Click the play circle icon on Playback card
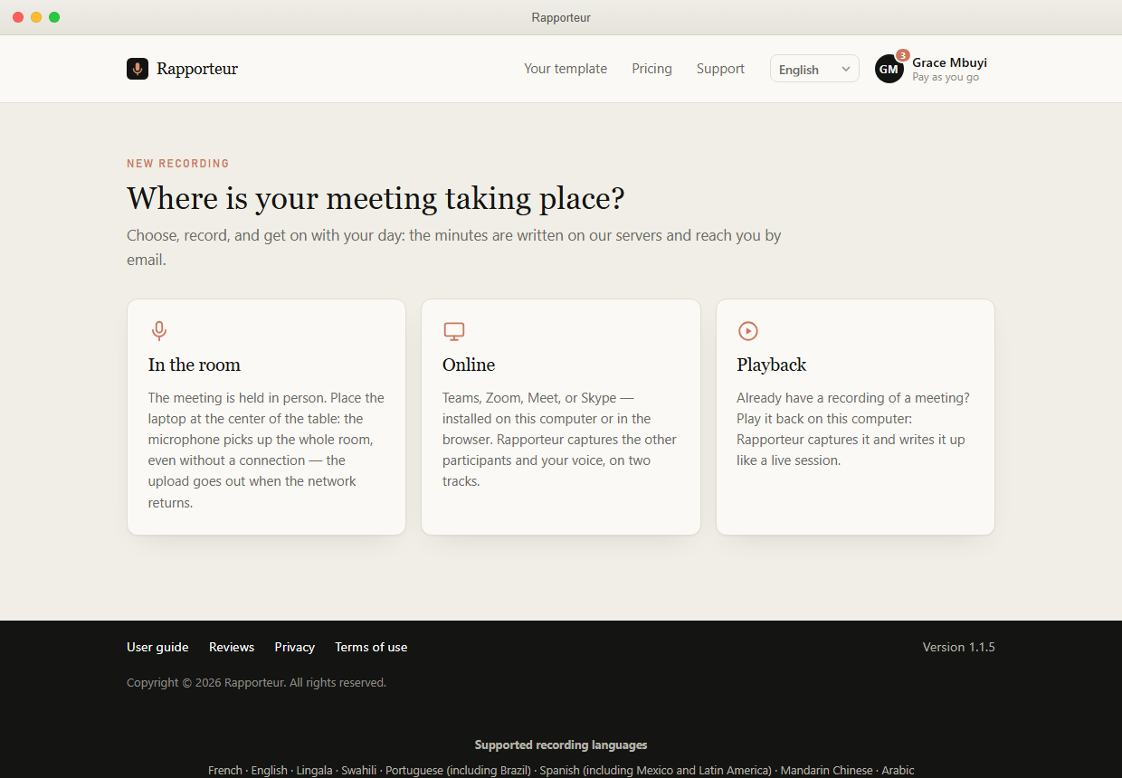Viewport: 1122px width, 778px height. click(748, 331)
